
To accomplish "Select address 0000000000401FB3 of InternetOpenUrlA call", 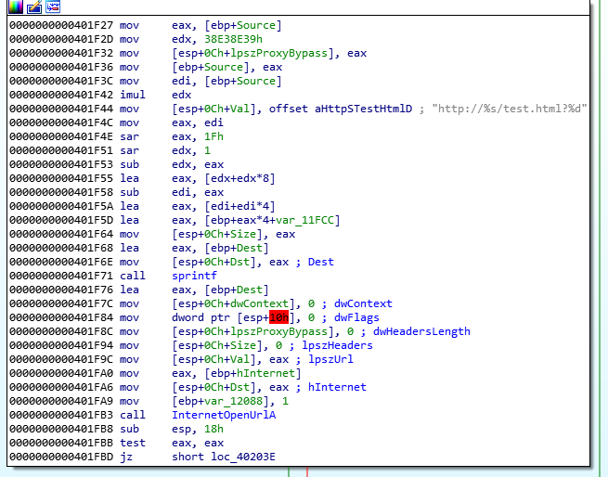I will click(x=61, y=415).
